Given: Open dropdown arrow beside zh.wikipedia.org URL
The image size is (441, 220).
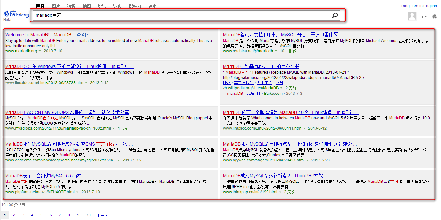Looking at the screenshot, I should click(x=281, y=88).
